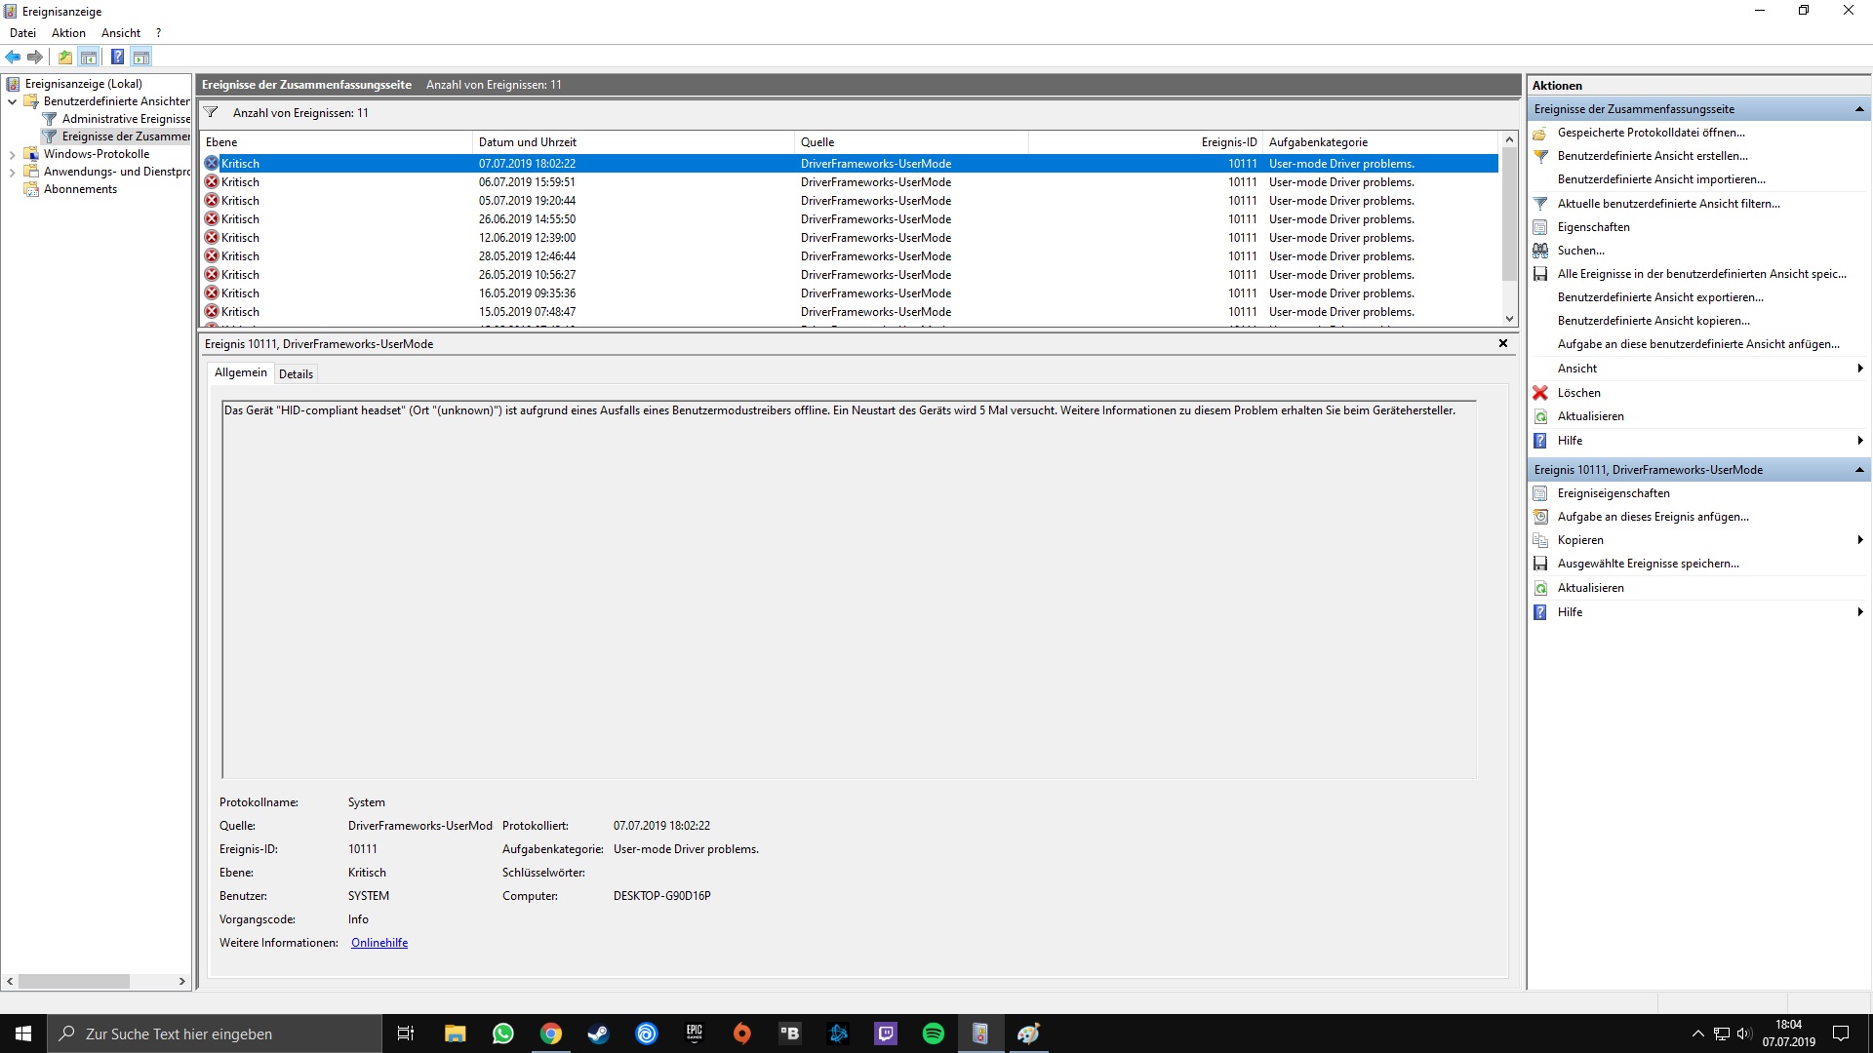Switch to the Details tab
Image resolution: width=1873 pixels, height=1053 pixels.
pyautogui.click(x=296, y=374)
